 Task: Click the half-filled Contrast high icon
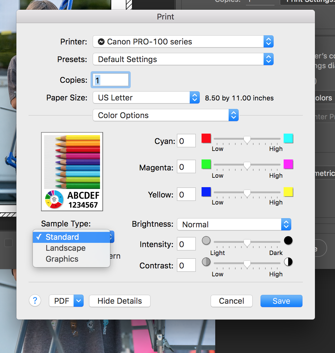(288, 262)
